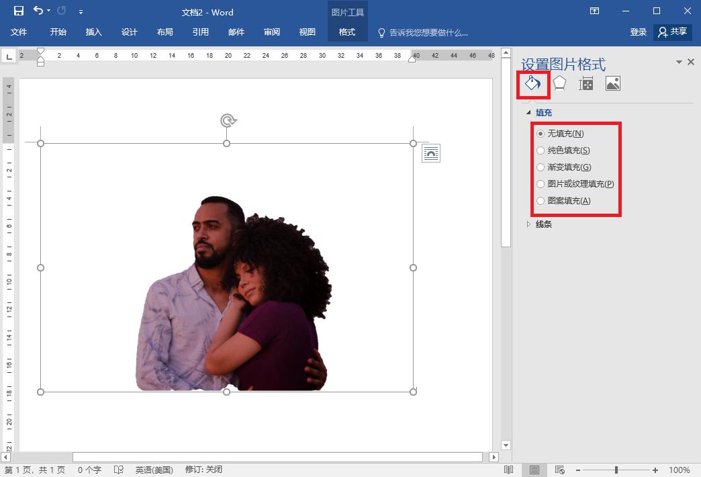701x477 pixels.
Task: Open the 图片 icon in the format pane
Action: [612, 83]
